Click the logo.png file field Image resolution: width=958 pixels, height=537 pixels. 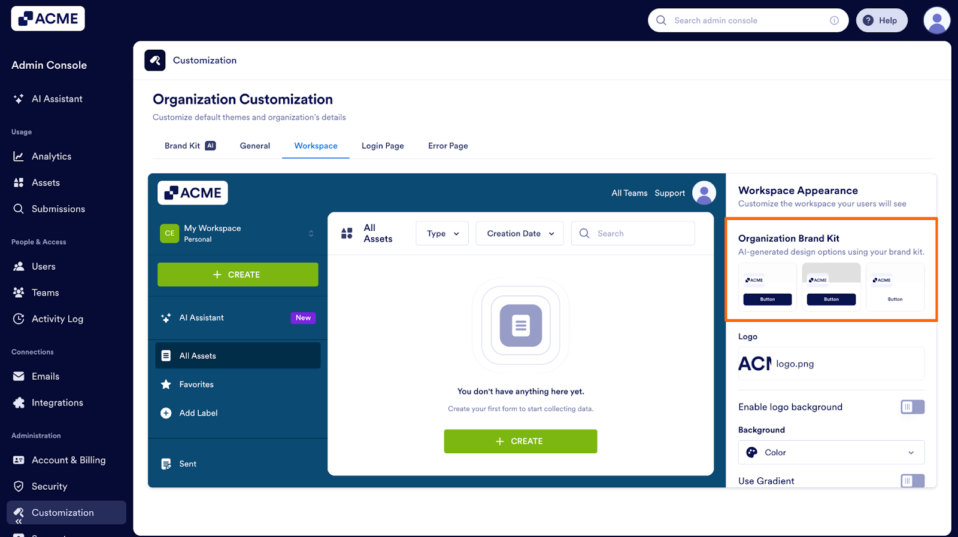coord(831,364)
